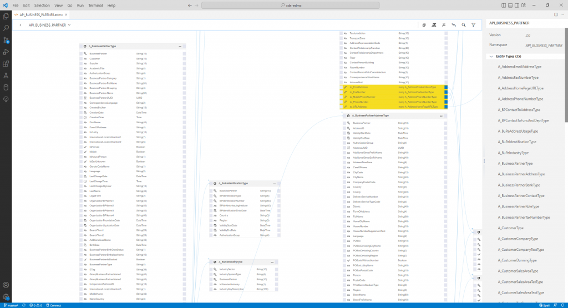Click the filter funnel icon in diagram toolbar
Viewport: 568px width, 308px height.
click(474, 25)
